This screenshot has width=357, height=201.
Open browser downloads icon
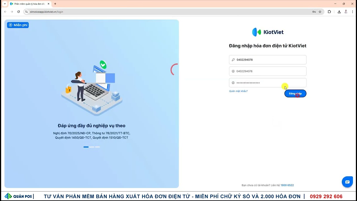[x=339, y=12]
